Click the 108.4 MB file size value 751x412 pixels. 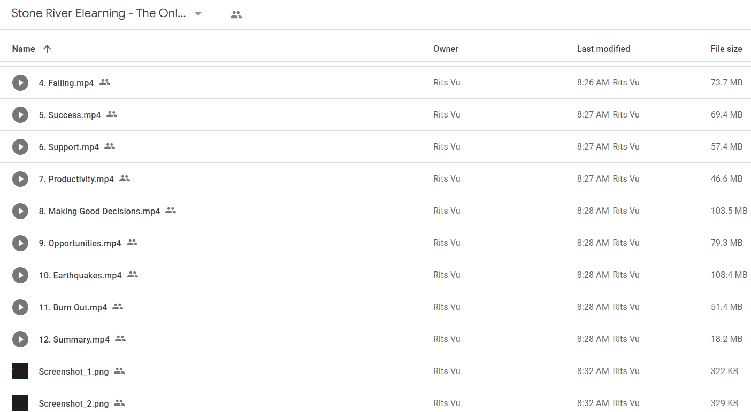pos(729,275)
